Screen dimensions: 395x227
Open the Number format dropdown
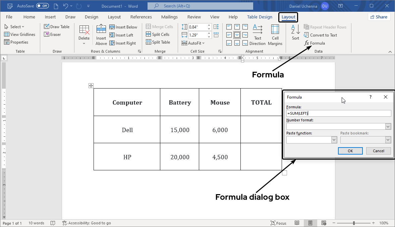(x=388, y=126)
